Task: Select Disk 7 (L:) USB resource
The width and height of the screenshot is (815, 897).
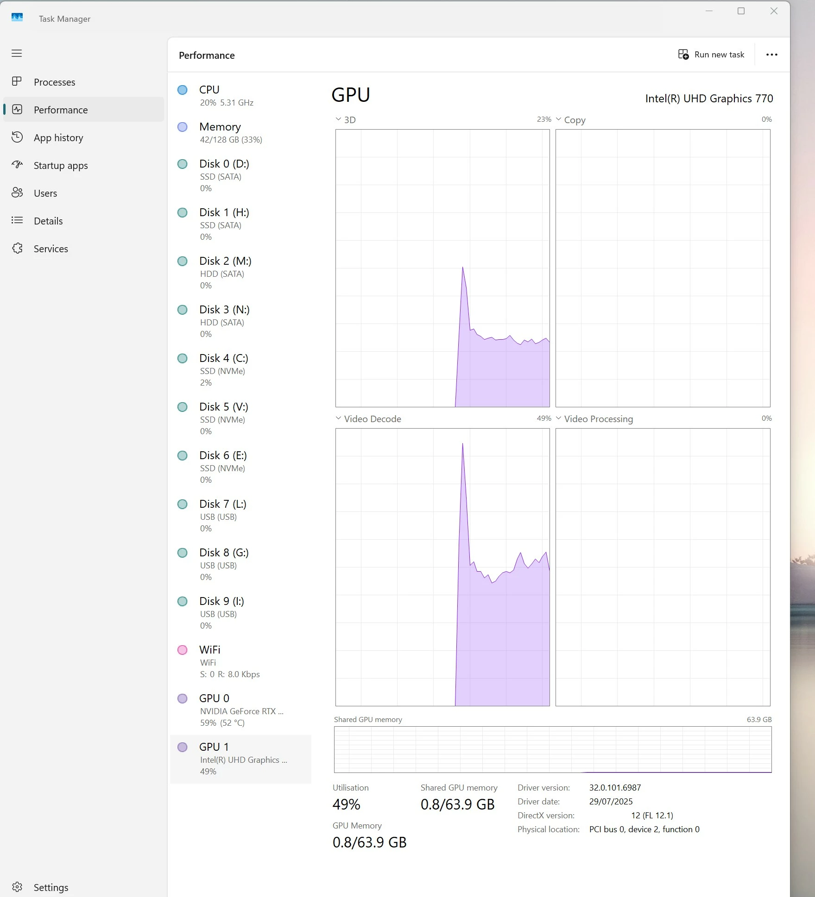Action: click(x=240, y=516)
